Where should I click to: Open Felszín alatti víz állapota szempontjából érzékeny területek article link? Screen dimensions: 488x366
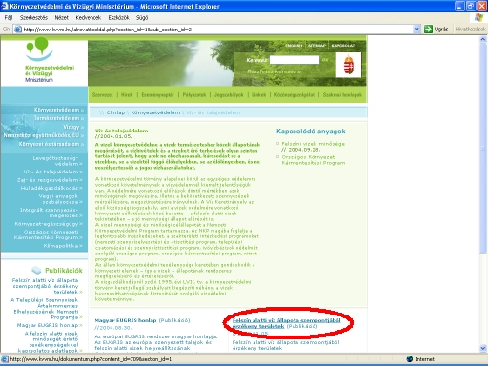(287, 323)
